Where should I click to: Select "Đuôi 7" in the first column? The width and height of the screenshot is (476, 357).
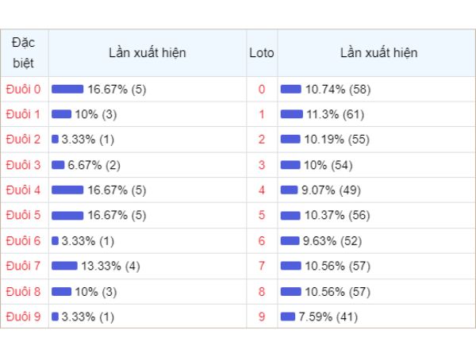23,266
